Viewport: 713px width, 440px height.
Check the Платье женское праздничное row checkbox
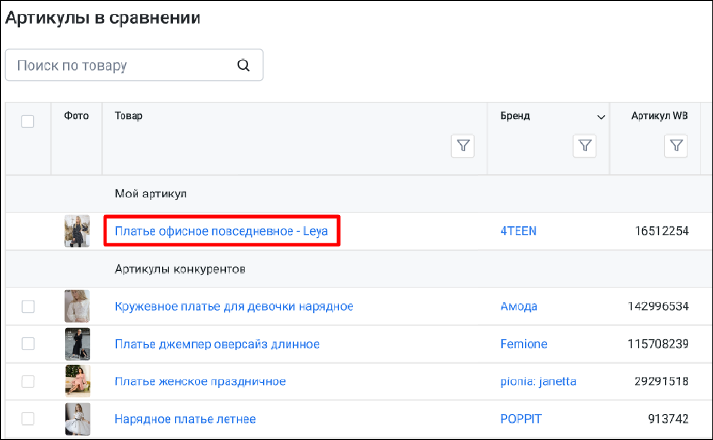coord(28,381)
